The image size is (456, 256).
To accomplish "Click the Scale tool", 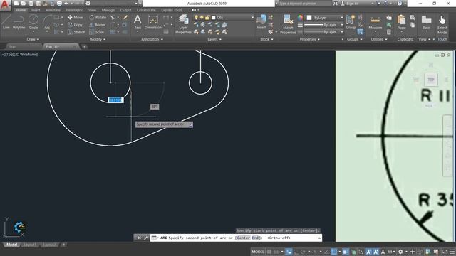I will pos(97,32).
